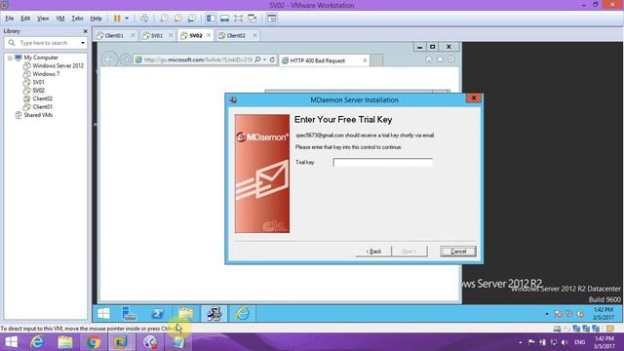Collapse the My Computer tree node
Image resolution: width=624 pixels, height=351 pixels.
[10, 58]
